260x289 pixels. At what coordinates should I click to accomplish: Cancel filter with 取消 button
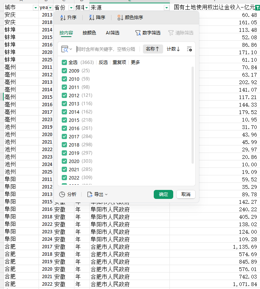[186, 194]
